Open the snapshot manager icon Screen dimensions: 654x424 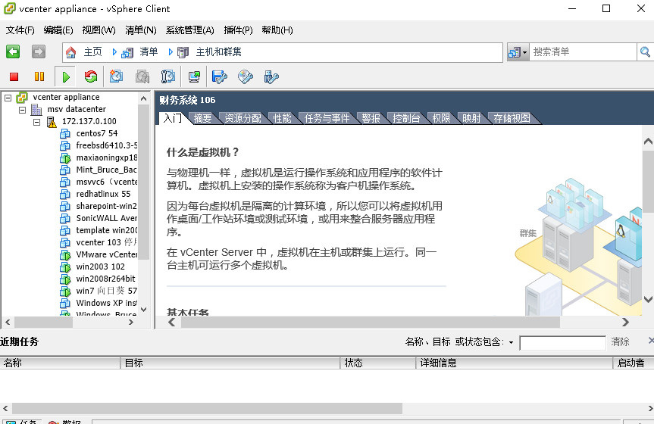pyautogui.click(x=168, y=76)
